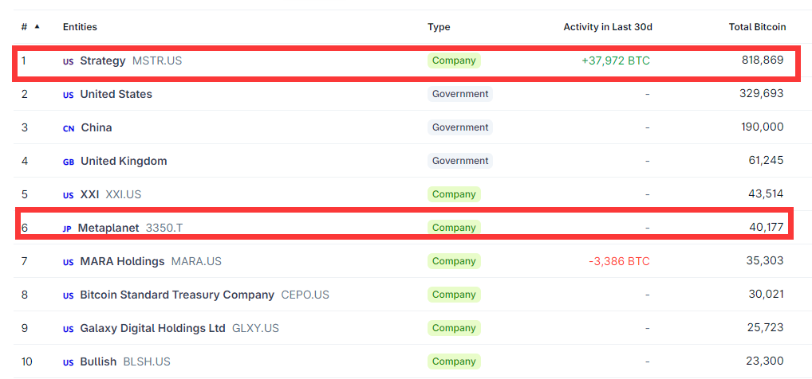Click US code icon beside MARA Holdings
Screen dimensions: 812x379
[69, 262]
